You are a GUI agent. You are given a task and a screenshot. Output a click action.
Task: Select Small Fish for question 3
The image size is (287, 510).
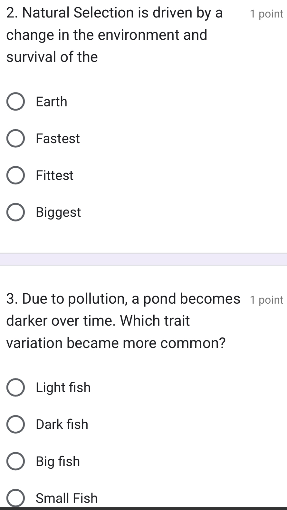coord(15,498)
